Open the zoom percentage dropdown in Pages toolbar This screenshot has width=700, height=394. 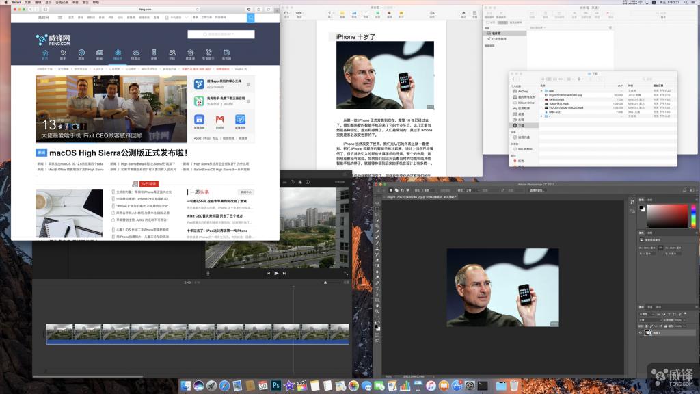(299, 13)
